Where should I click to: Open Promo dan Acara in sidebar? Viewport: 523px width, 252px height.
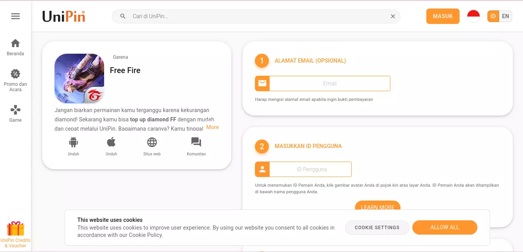pos(15,80)
